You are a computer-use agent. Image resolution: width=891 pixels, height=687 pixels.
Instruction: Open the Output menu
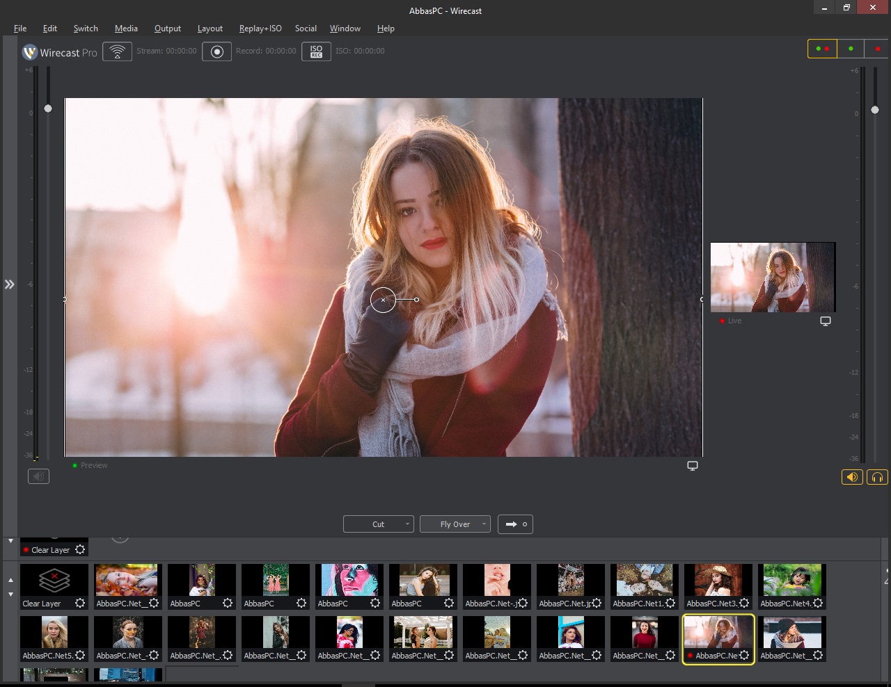[x=167, y=29]
